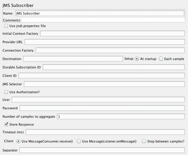This screenshot has height=155, width=188.
Task: Click the Timeout (ms) field
Action: tap(105, 132)
